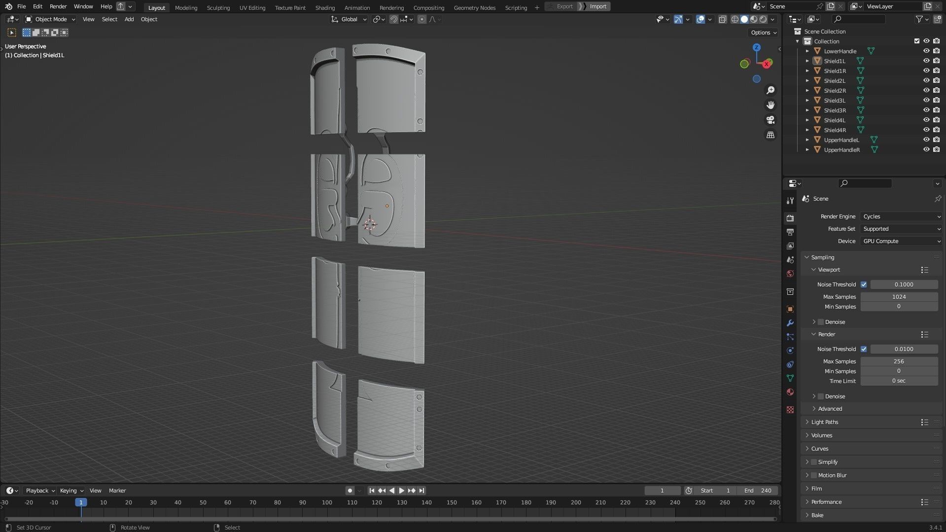The height and width of the screenshot is (532, 946).
Task: Hide Shield1L in viewport via eye icon
Action: 926,61
